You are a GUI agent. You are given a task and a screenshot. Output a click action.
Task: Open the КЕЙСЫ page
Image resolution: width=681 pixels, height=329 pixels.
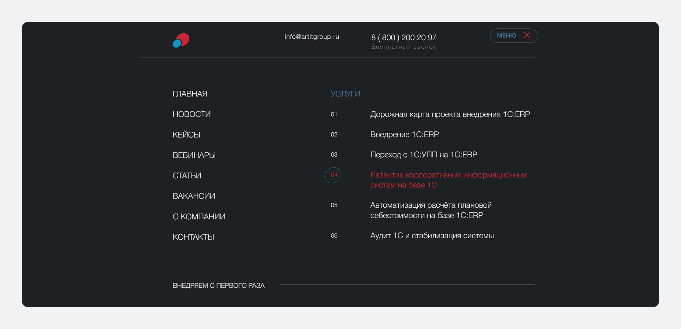click(x=186, y=135)
